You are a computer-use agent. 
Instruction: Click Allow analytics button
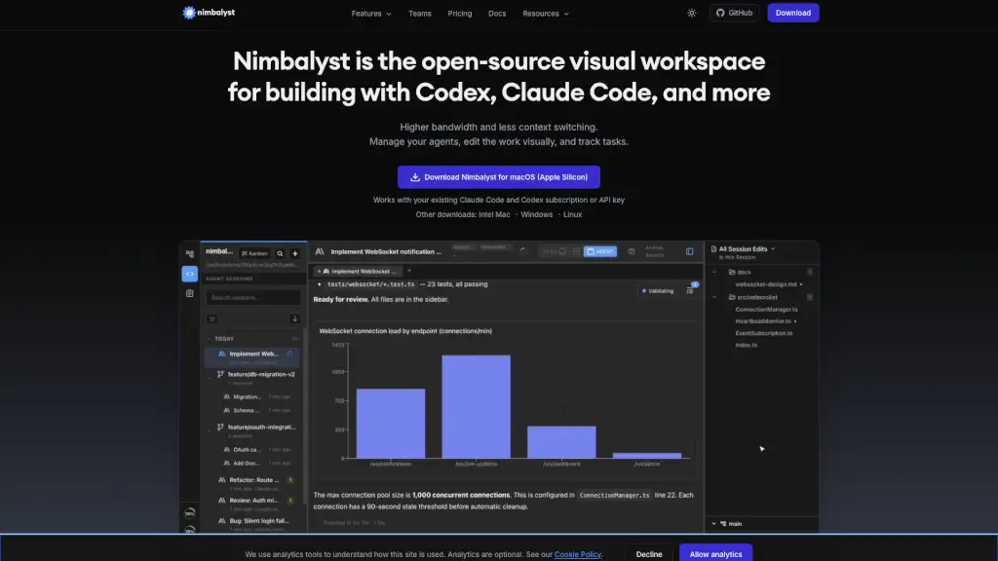click(x=715, y=553)
